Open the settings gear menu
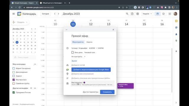189x106 pixels. tap(138, 14)
